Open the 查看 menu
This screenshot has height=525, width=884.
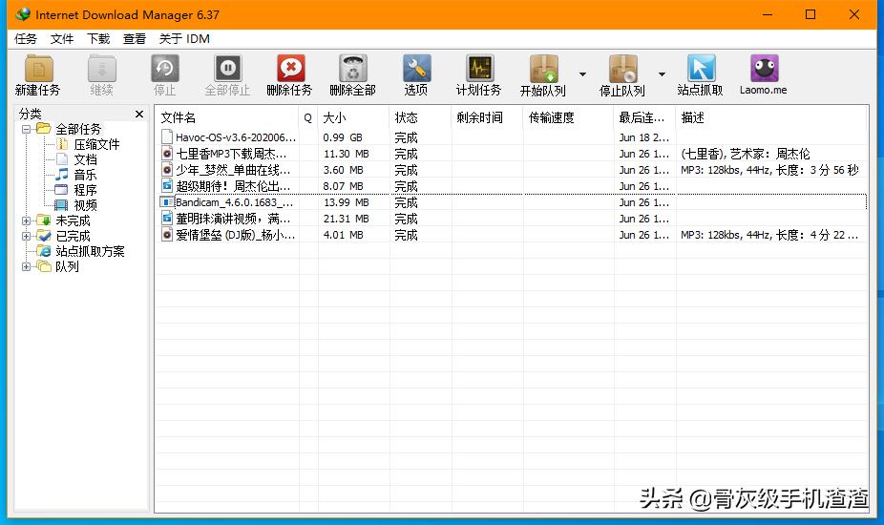click(x=135, y=38)
